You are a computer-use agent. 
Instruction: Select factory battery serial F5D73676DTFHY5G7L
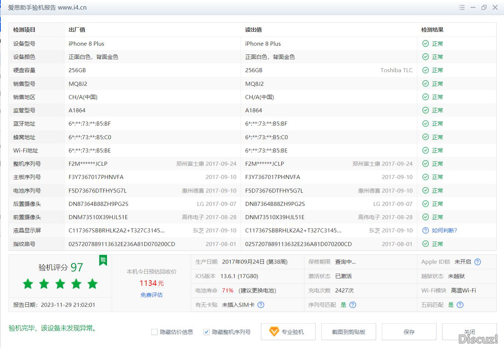97,190
